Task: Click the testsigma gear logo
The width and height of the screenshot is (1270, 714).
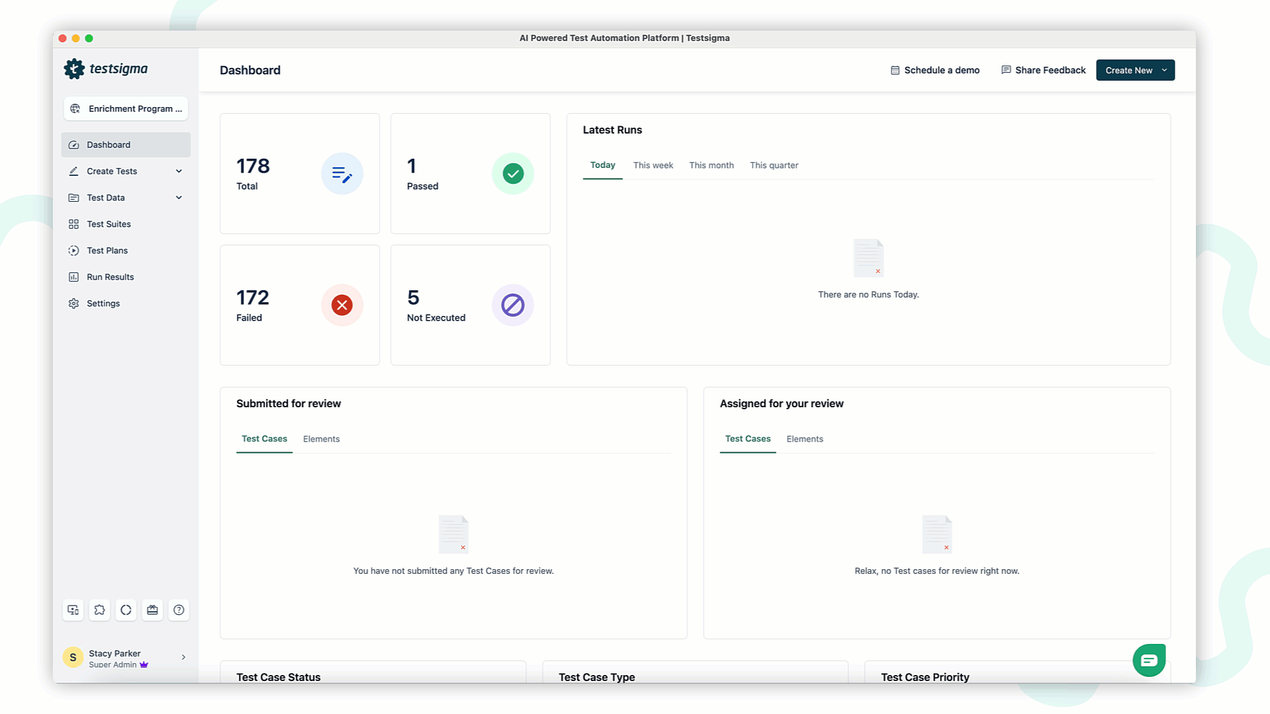Action: [74, 69]
